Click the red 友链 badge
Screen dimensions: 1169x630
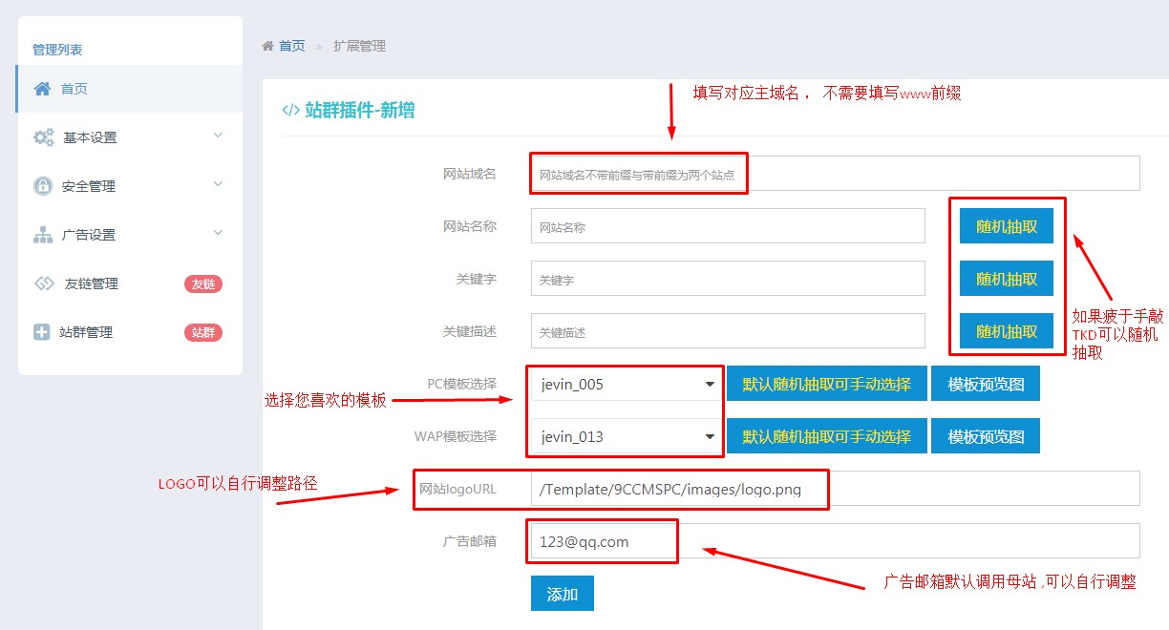(203, 283)
